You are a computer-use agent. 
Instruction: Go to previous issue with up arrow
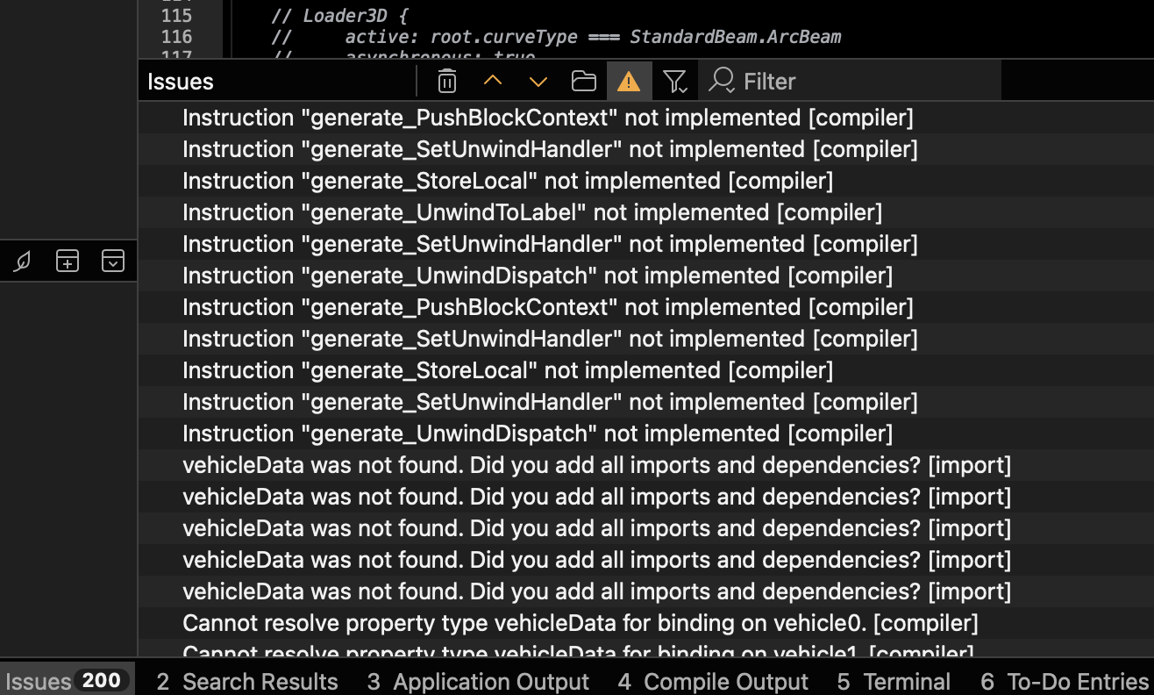pyautogui.click(x=493, y=82)
